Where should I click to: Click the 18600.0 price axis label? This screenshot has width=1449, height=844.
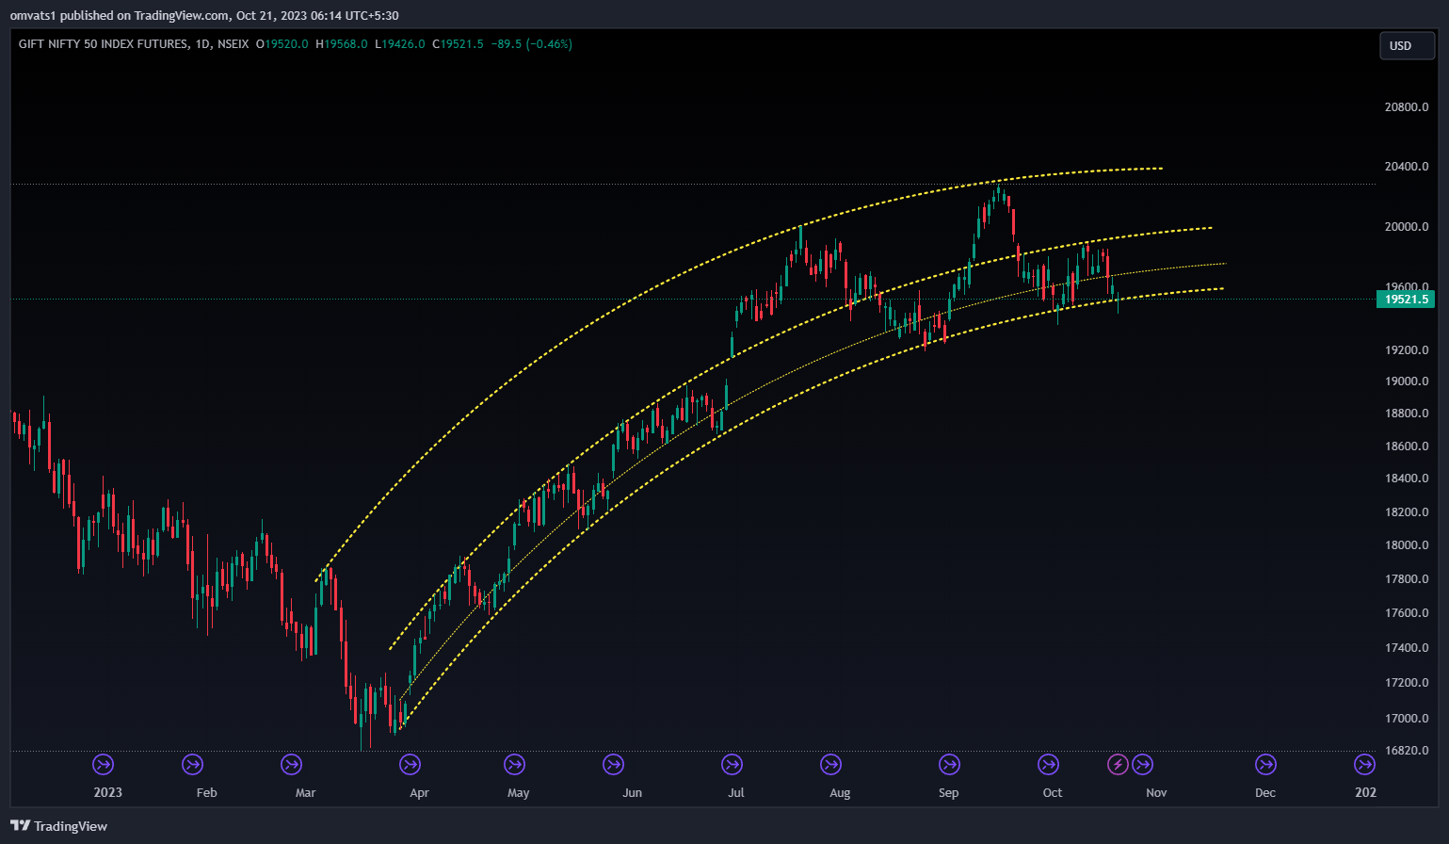click(x=1406, y=446)
